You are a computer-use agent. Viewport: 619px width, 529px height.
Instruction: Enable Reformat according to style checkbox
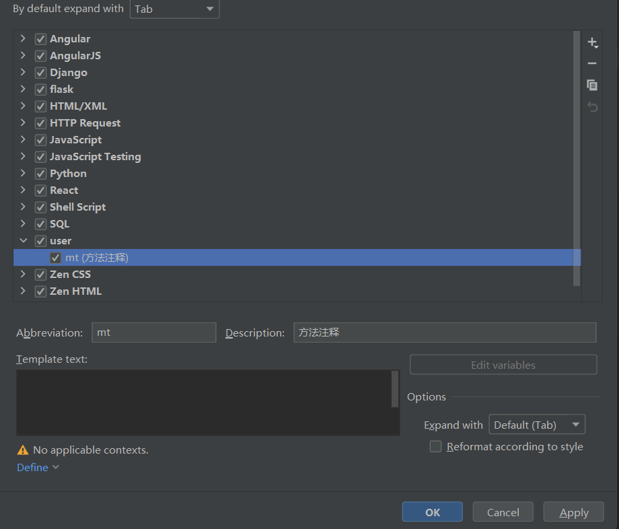(x=435, y=446)
